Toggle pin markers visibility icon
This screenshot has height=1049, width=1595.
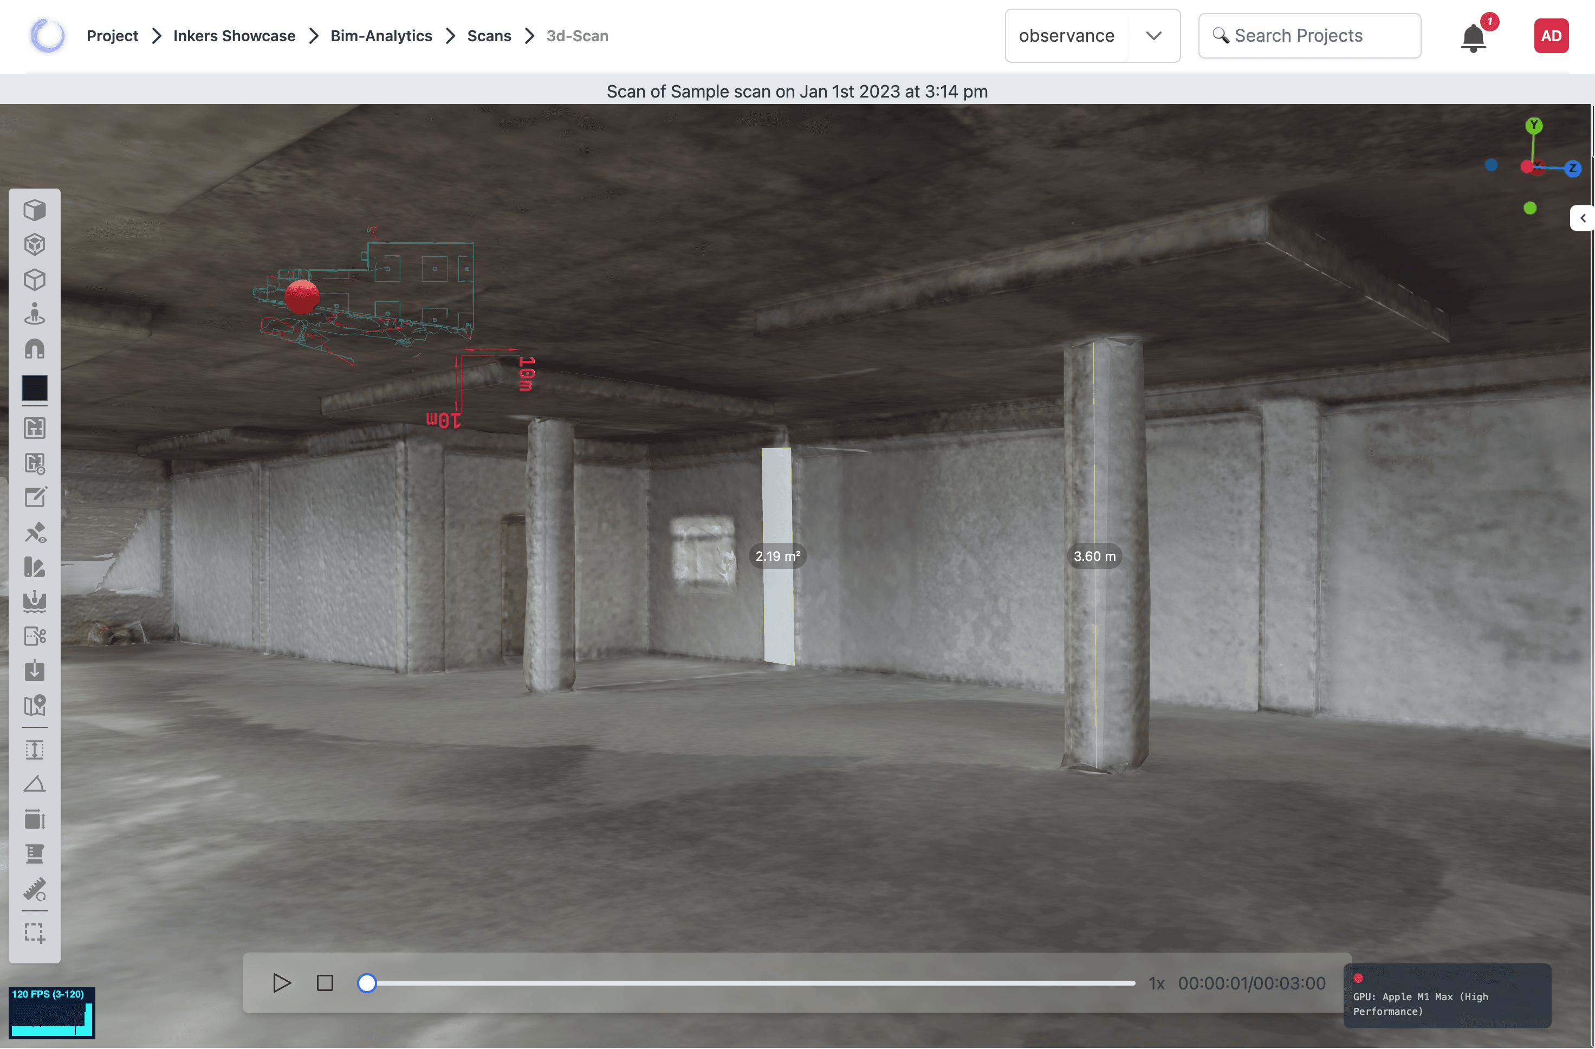click(x=34, y=533)
